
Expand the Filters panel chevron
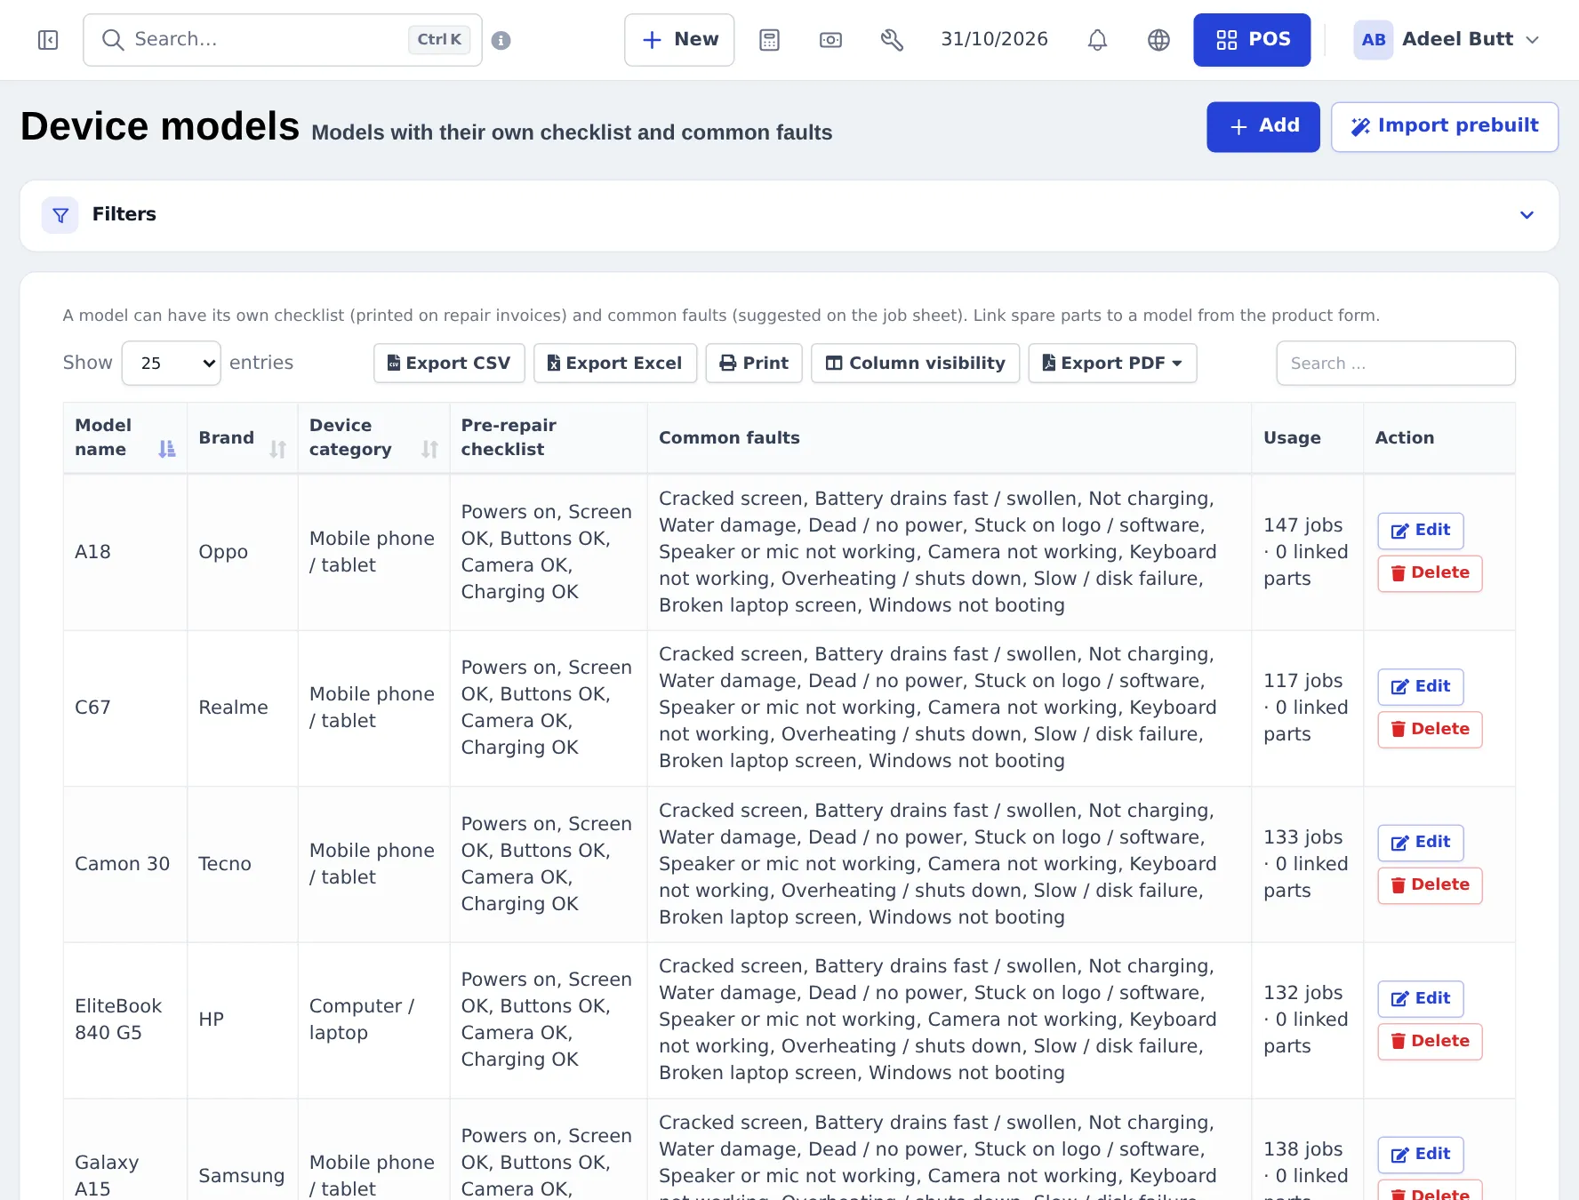tap(1527, 215)
